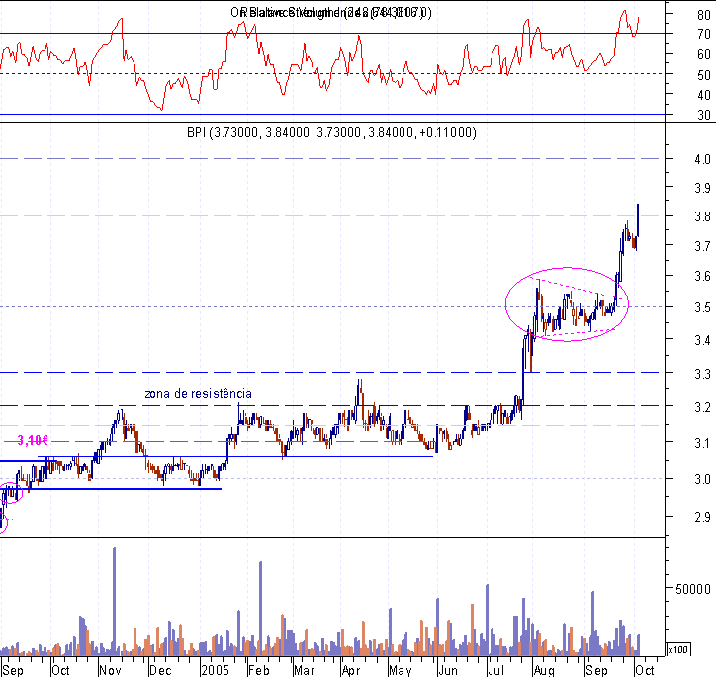Screen dimensions: 716x677
Task: Select the dashed 4.0 horizontal level line
Action: pyautogui.click(x=329, y=159)
